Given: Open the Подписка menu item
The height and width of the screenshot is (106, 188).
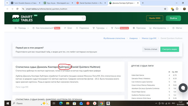Looking at the screenshot, I should point(83,28).
